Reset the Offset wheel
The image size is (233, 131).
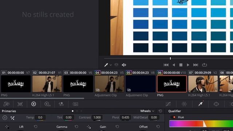click(x=158, y=127)
